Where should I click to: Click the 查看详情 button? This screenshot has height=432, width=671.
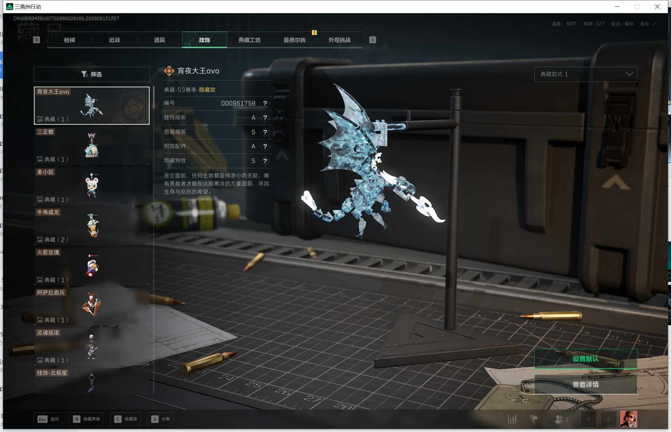click(586, 384)
